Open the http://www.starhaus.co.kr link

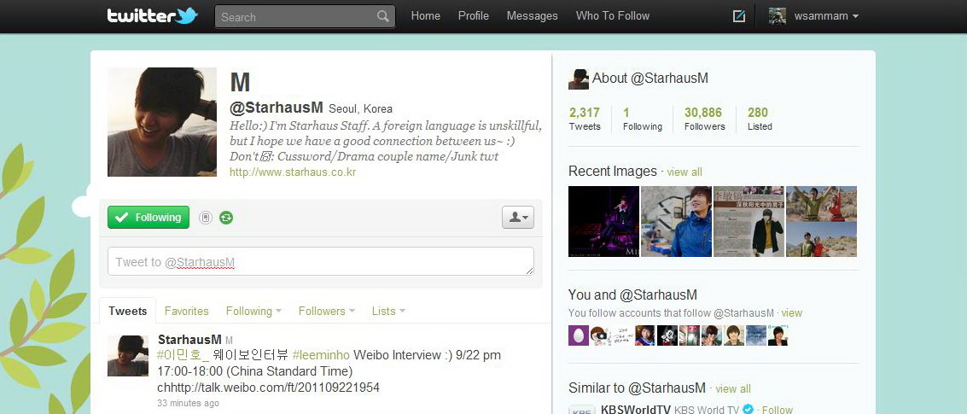293,172
